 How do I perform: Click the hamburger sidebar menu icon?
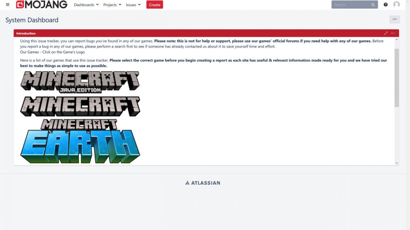[7, 4]
